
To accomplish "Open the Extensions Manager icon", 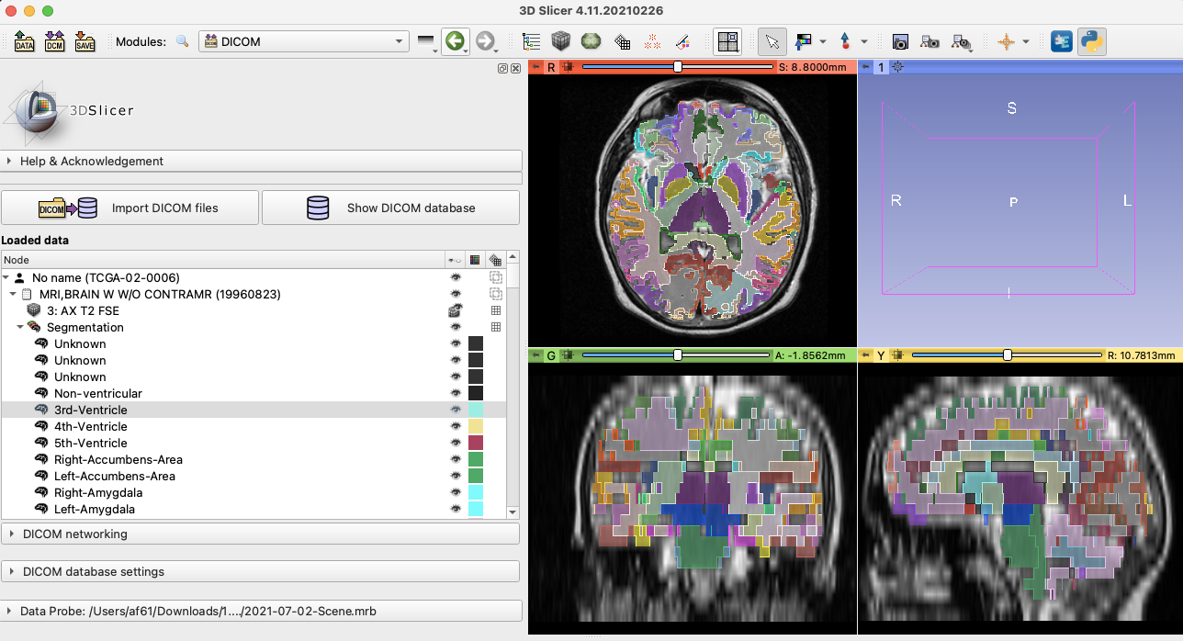I will 1062,41.
